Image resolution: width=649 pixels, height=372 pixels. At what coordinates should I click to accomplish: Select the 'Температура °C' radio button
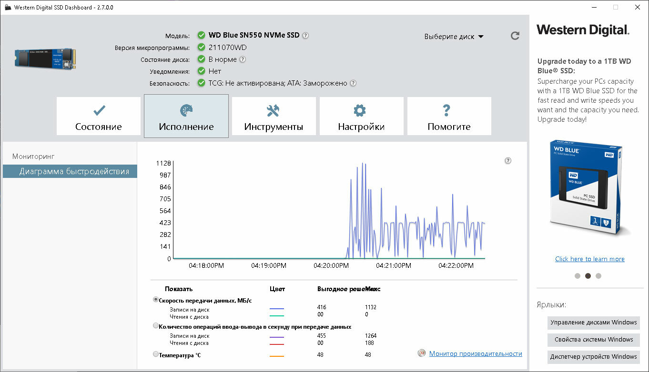[156, 354]
